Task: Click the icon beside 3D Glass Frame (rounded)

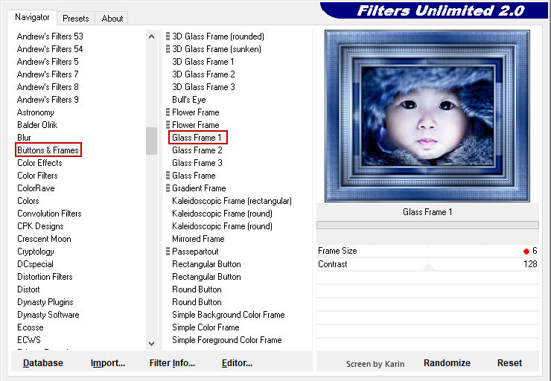Action: 168,36
